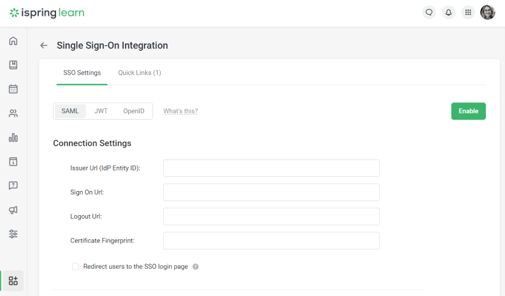Open the Learning content book icon
This screenshot has width=505, height=296.
(13, 65)
